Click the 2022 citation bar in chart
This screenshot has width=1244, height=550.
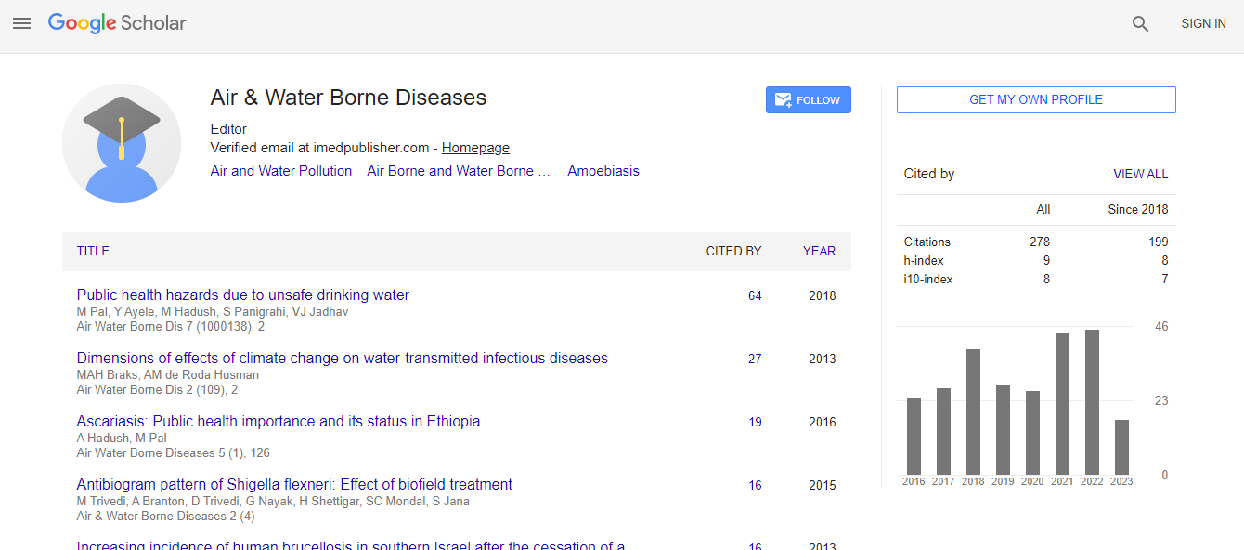click(1092, 401)
